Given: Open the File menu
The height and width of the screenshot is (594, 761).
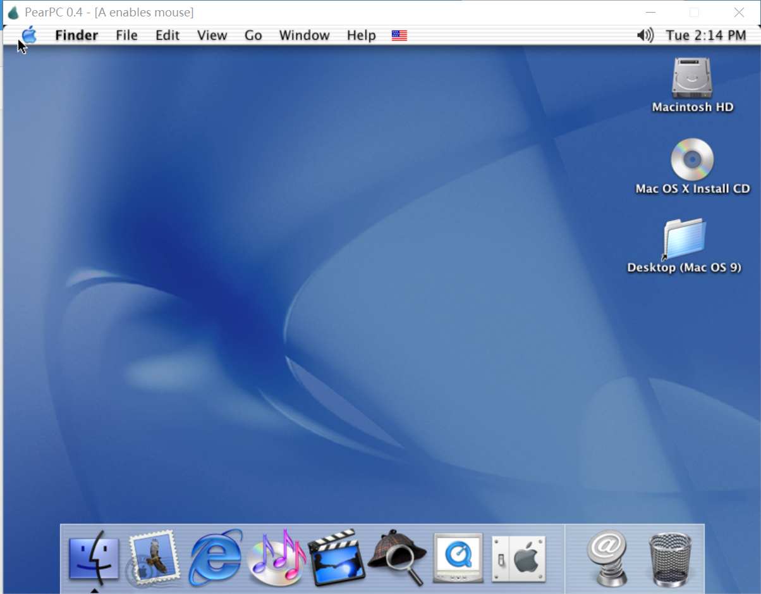Looking at the screenshot, I should click(x=126, y=35).
